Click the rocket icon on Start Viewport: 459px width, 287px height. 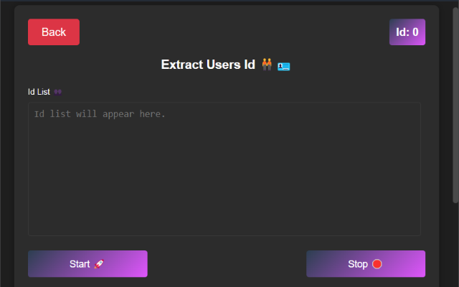pos(99,264)
